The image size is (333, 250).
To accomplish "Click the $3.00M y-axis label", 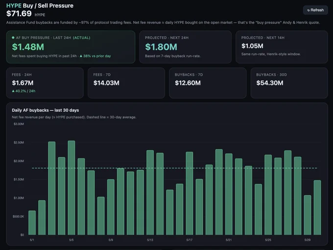I will click(19, 124).
